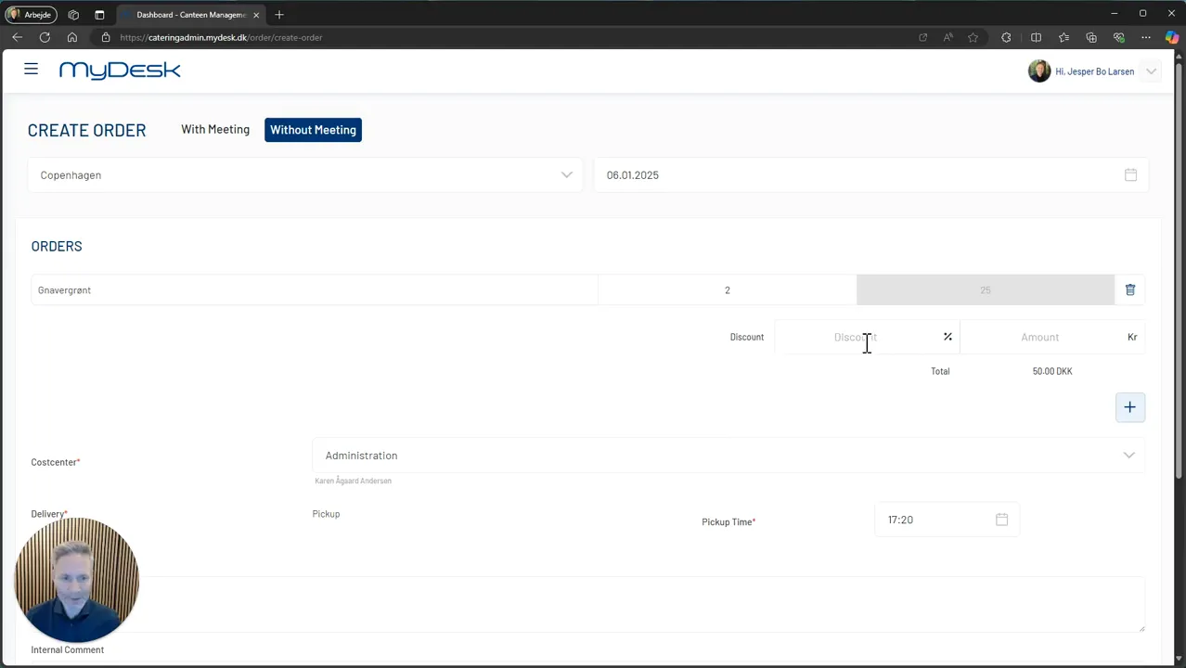Open the hamburger navigation menu

pos(31,70)
